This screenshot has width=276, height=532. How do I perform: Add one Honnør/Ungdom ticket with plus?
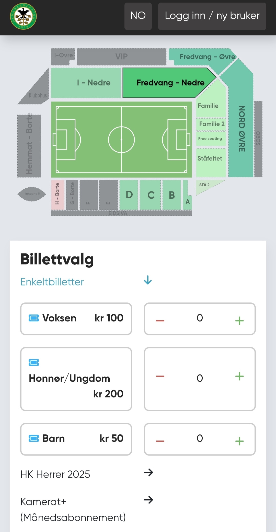239,376
